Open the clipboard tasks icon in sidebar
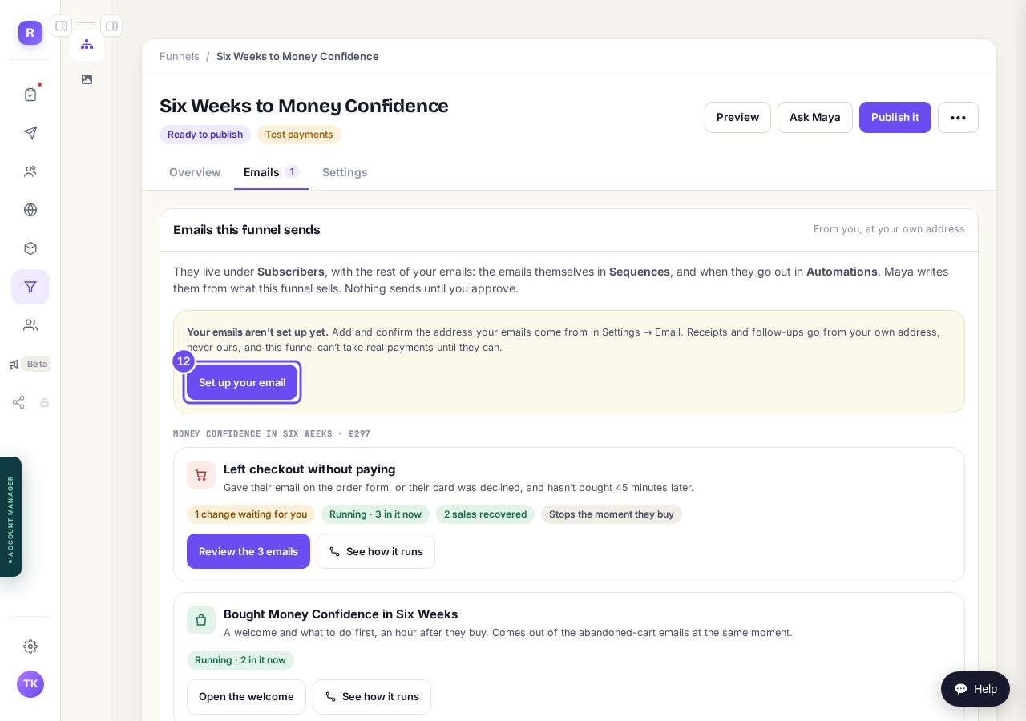This screenshot has height=721, width=1026. (30, 95)
